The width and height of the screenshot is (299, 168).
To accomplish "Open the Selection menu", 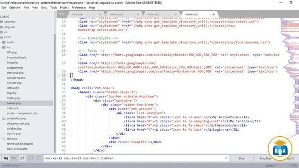I will coord(15,7).
